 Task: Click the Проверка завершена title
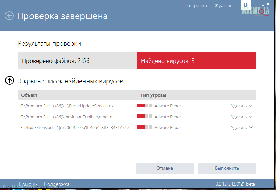62,16
